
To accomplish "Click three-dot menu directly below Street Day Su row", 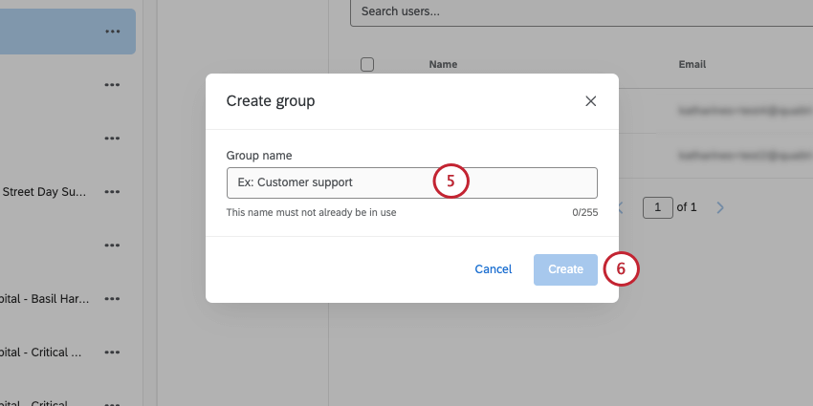I will click(x=113, y=246).
